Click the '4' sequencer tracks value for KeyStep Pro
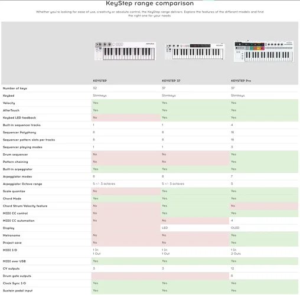 pos(232,125)
